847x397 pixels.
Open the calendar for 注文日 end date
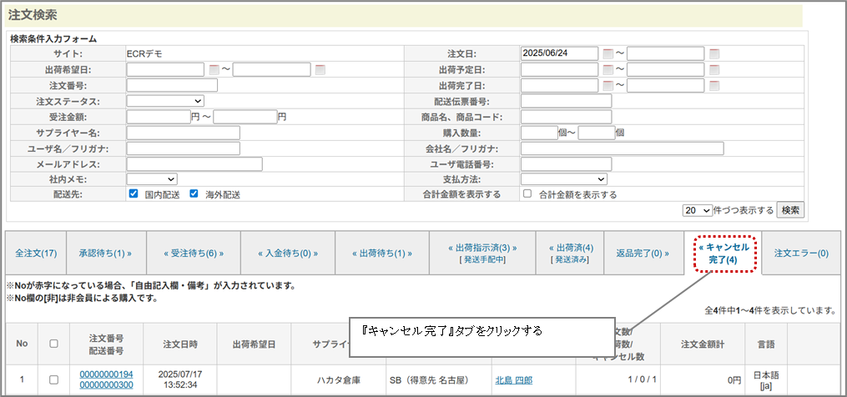714,53
